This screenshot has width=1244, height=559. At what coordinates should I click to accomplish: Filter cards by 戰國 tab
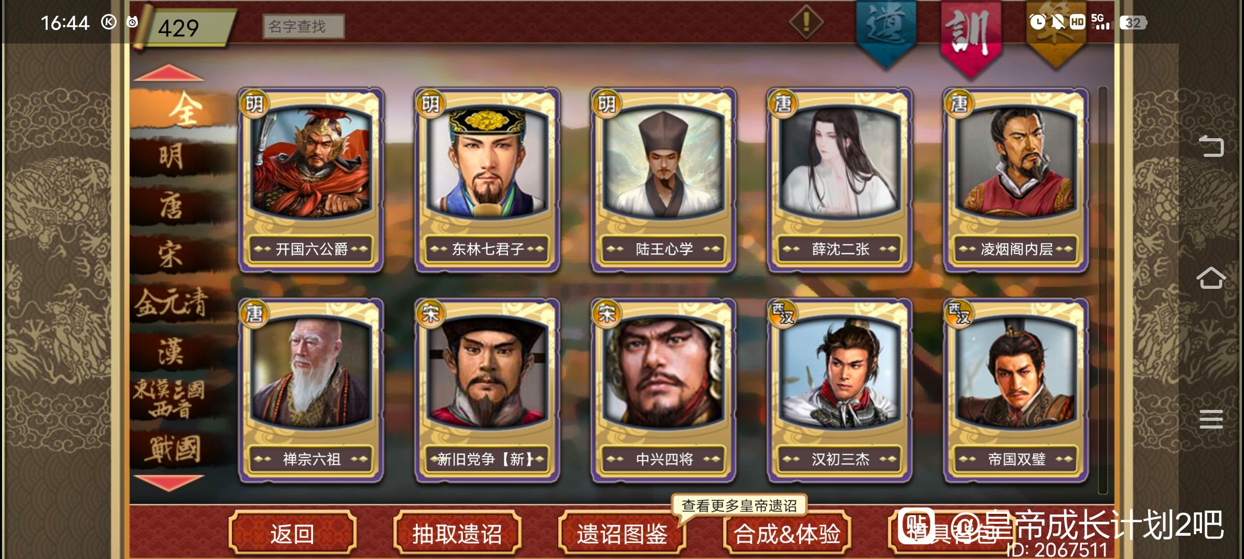pos(172,448)
